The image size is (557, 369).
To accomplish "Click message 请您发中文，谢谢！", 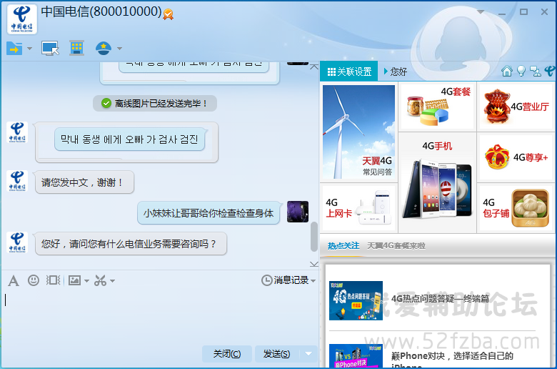I will click(x=84, y=182).
